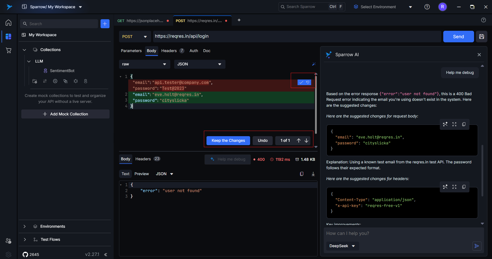Click the Sparrow logo icon
This screenshot has width=492, height=259.
pos(9,7)
